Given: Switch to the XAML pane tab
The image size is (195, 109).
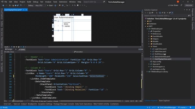Looking at the screenshot, I should tap(22, 50).
